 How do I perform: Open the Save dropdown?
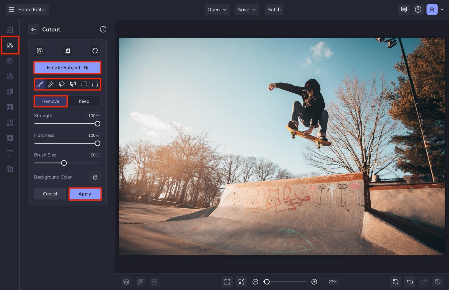[246, 9]
